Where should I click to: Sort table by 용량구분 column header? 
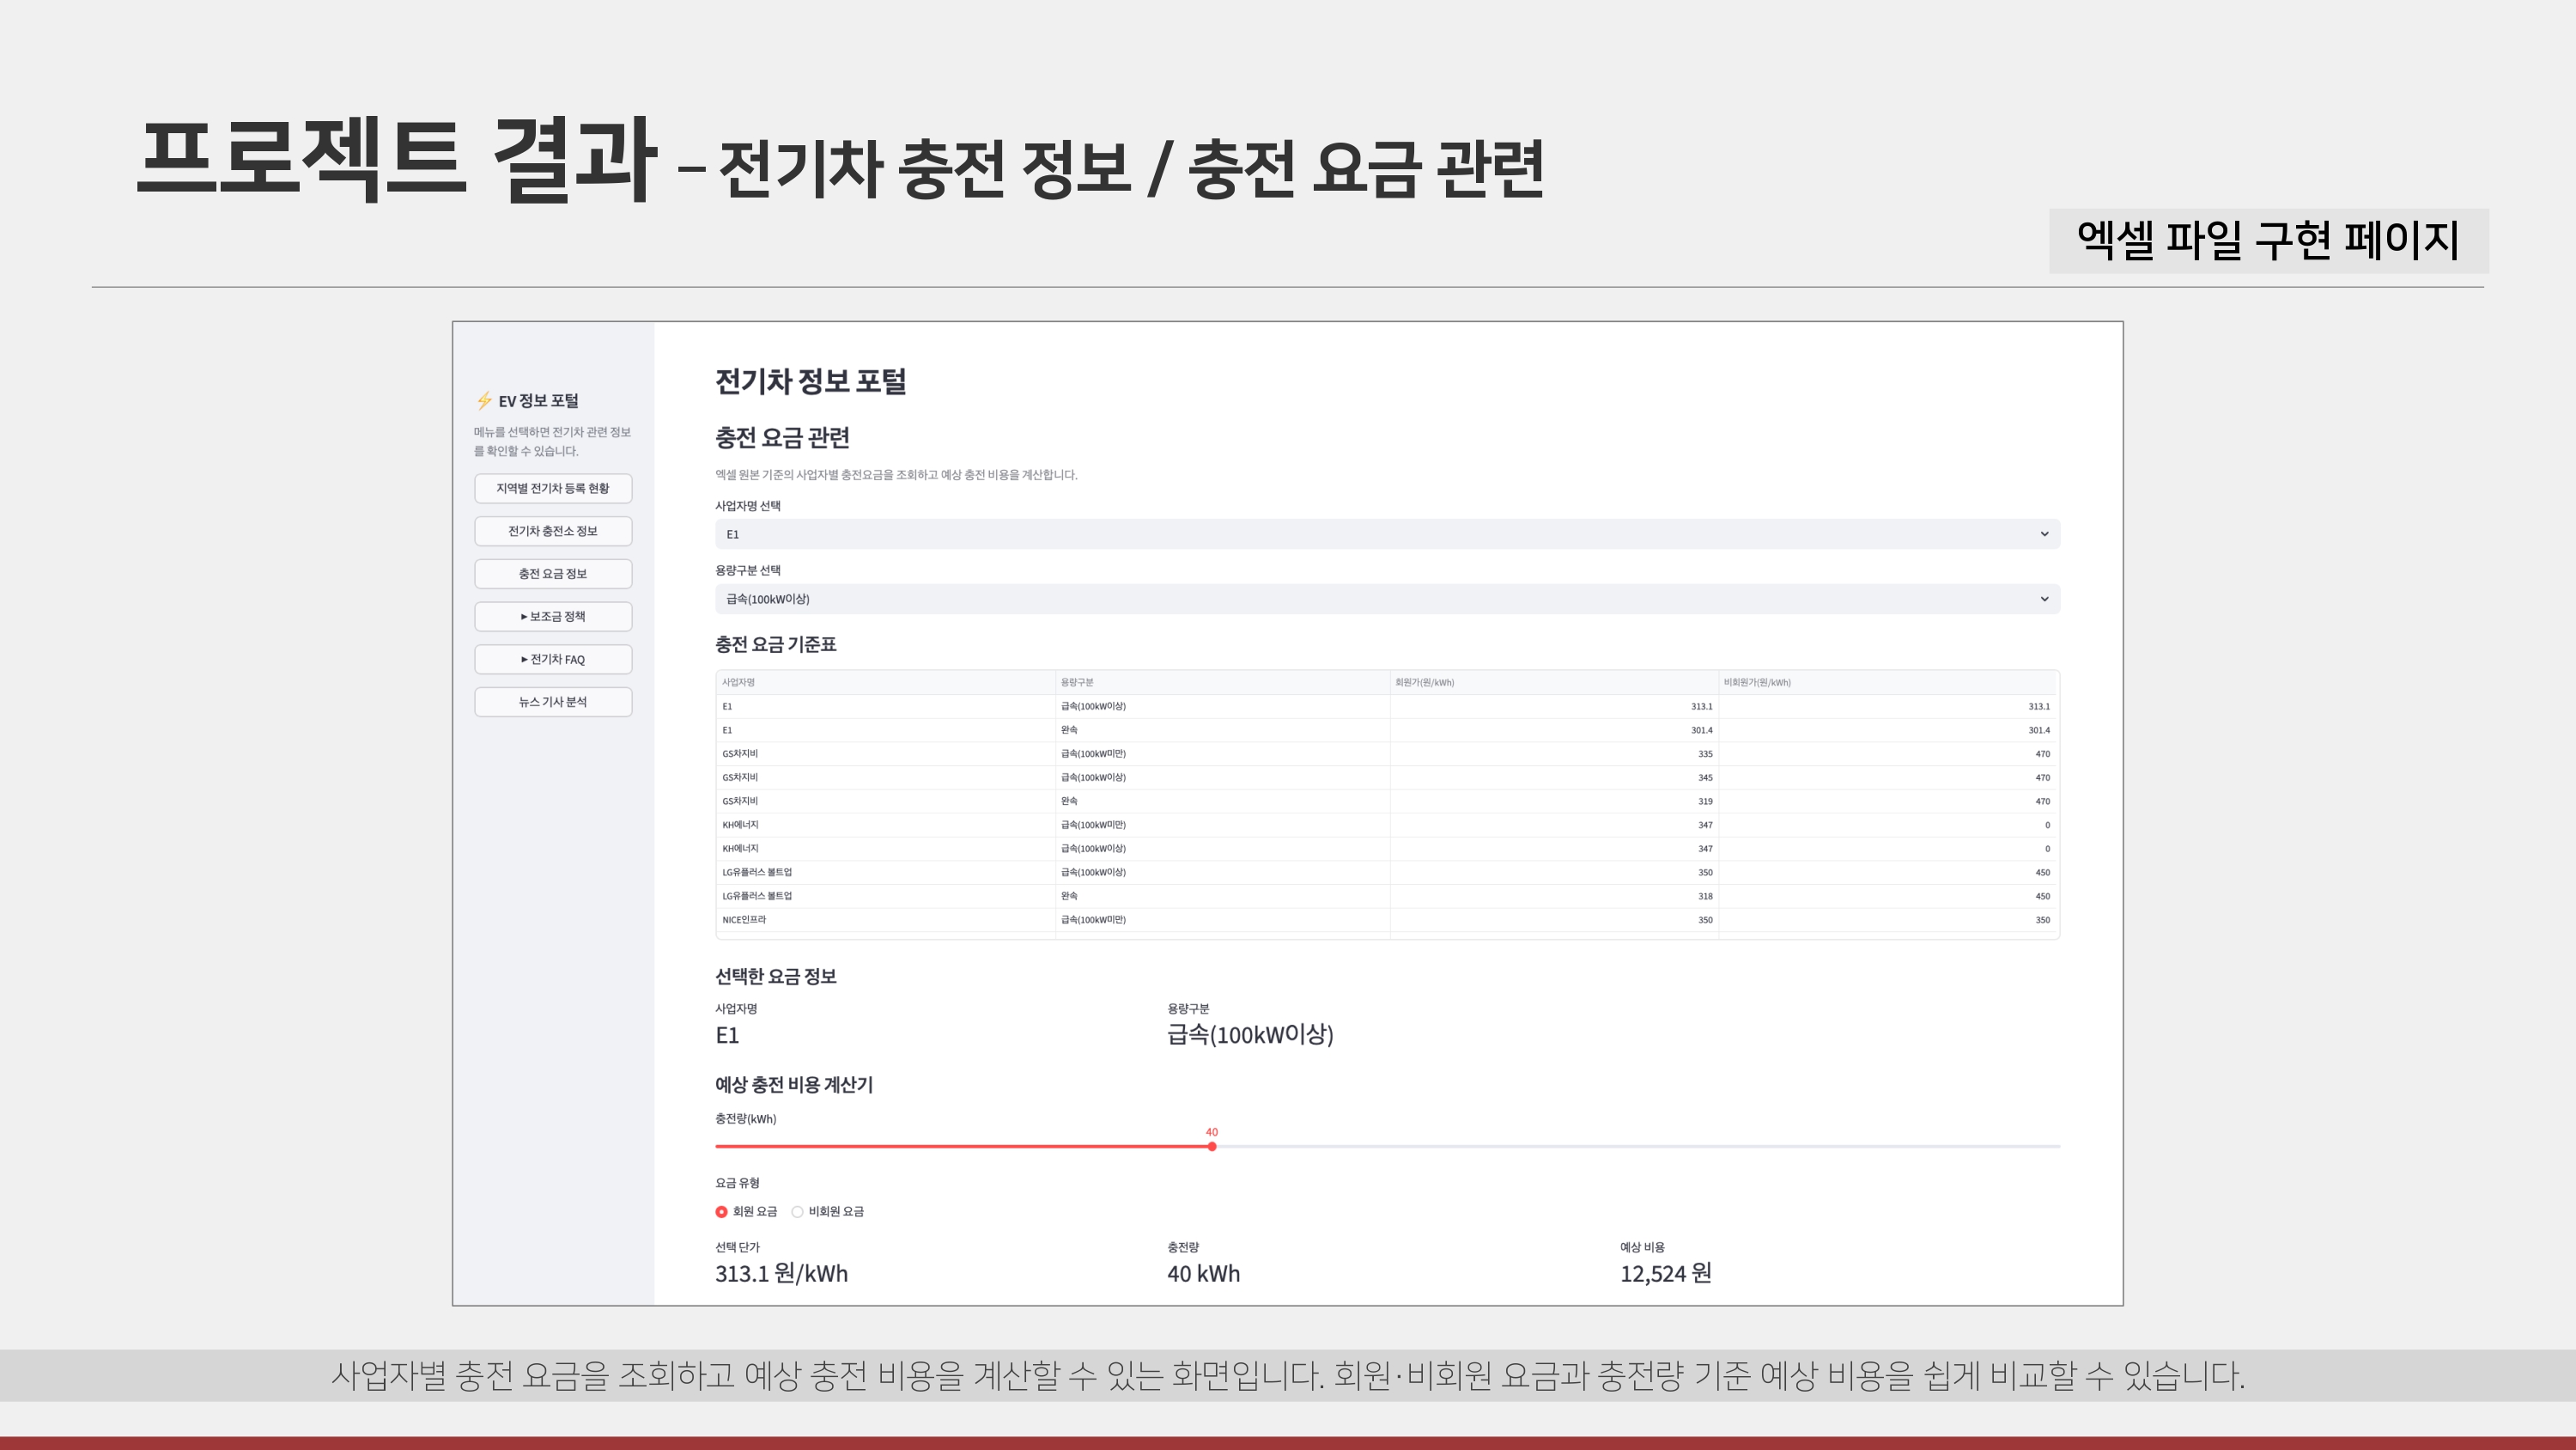[x=1077, y=682]
